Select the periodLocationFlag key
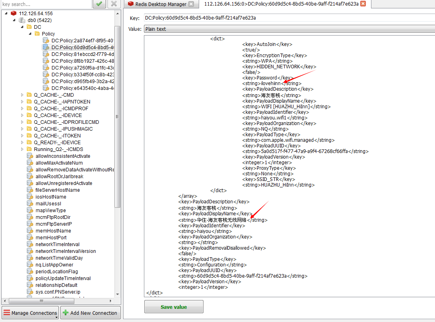 click(x=57, y=272)
